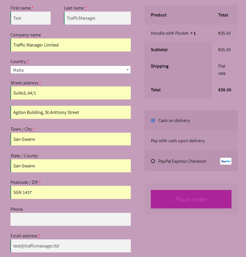Viewport: 246px width, 257px height.
Task: Focus the Postcode / ZIP field
Action: click(x=71, y=193)
